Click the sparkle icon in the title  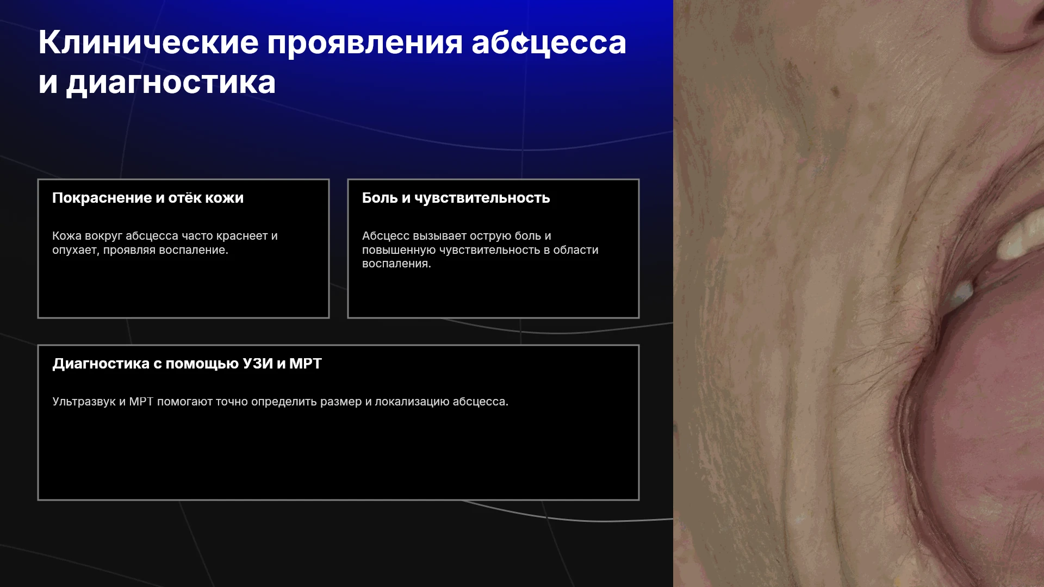(521, 41)
